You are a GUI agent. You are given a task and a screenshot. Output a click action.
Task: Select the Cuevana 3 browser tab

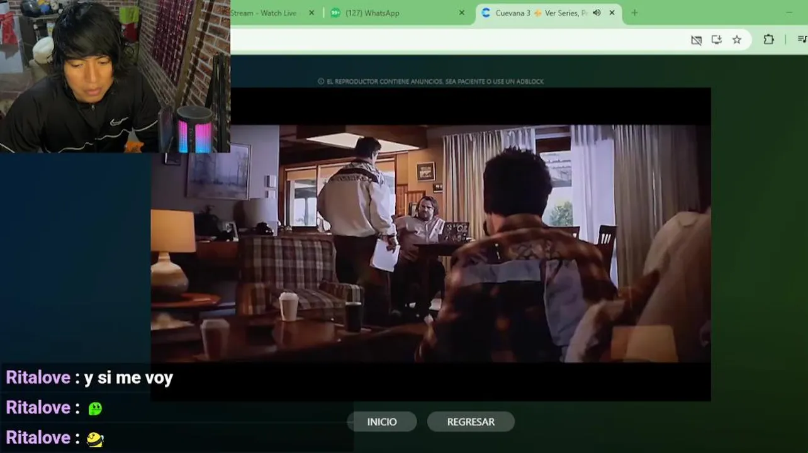pos(547,13)
